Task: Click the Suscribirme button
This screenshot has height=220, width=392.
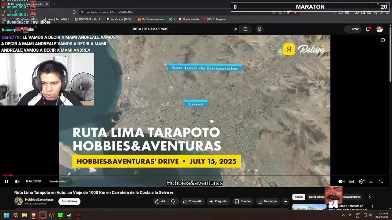Action: click(x=70, y=201)
